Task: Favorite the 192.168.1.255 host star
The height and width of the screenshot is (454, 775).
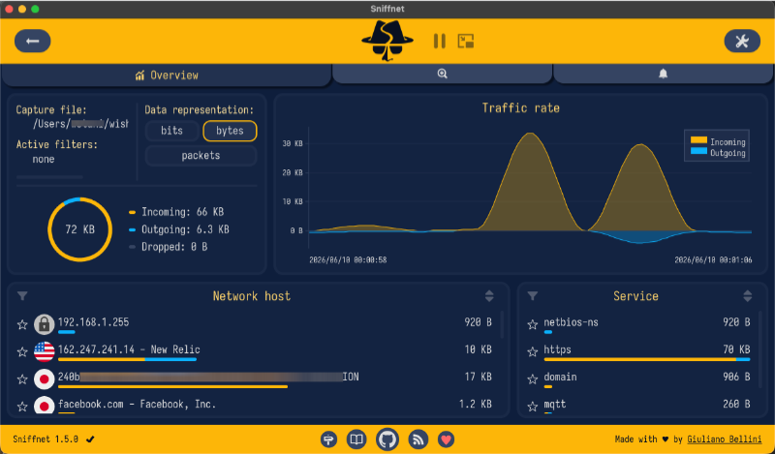Action: (22, 324)
